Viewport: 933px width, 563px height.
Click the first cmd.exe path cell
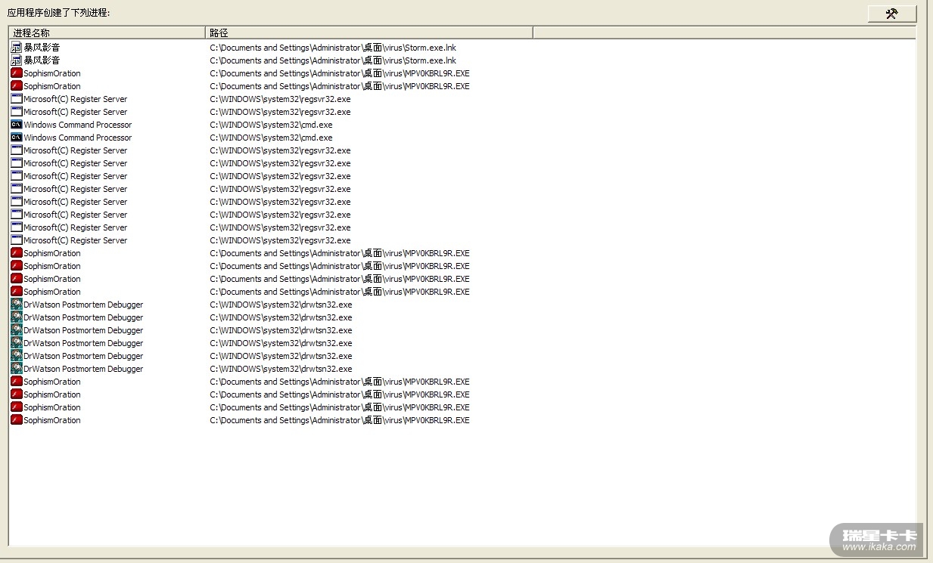(271, 125)
